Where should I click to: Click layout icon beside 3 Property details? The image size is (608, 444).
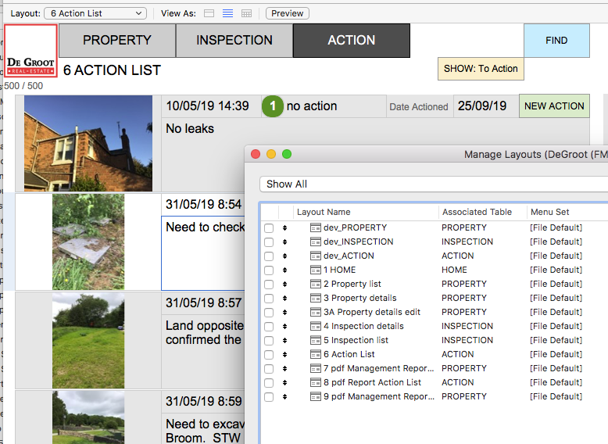[x=316, y=298]
